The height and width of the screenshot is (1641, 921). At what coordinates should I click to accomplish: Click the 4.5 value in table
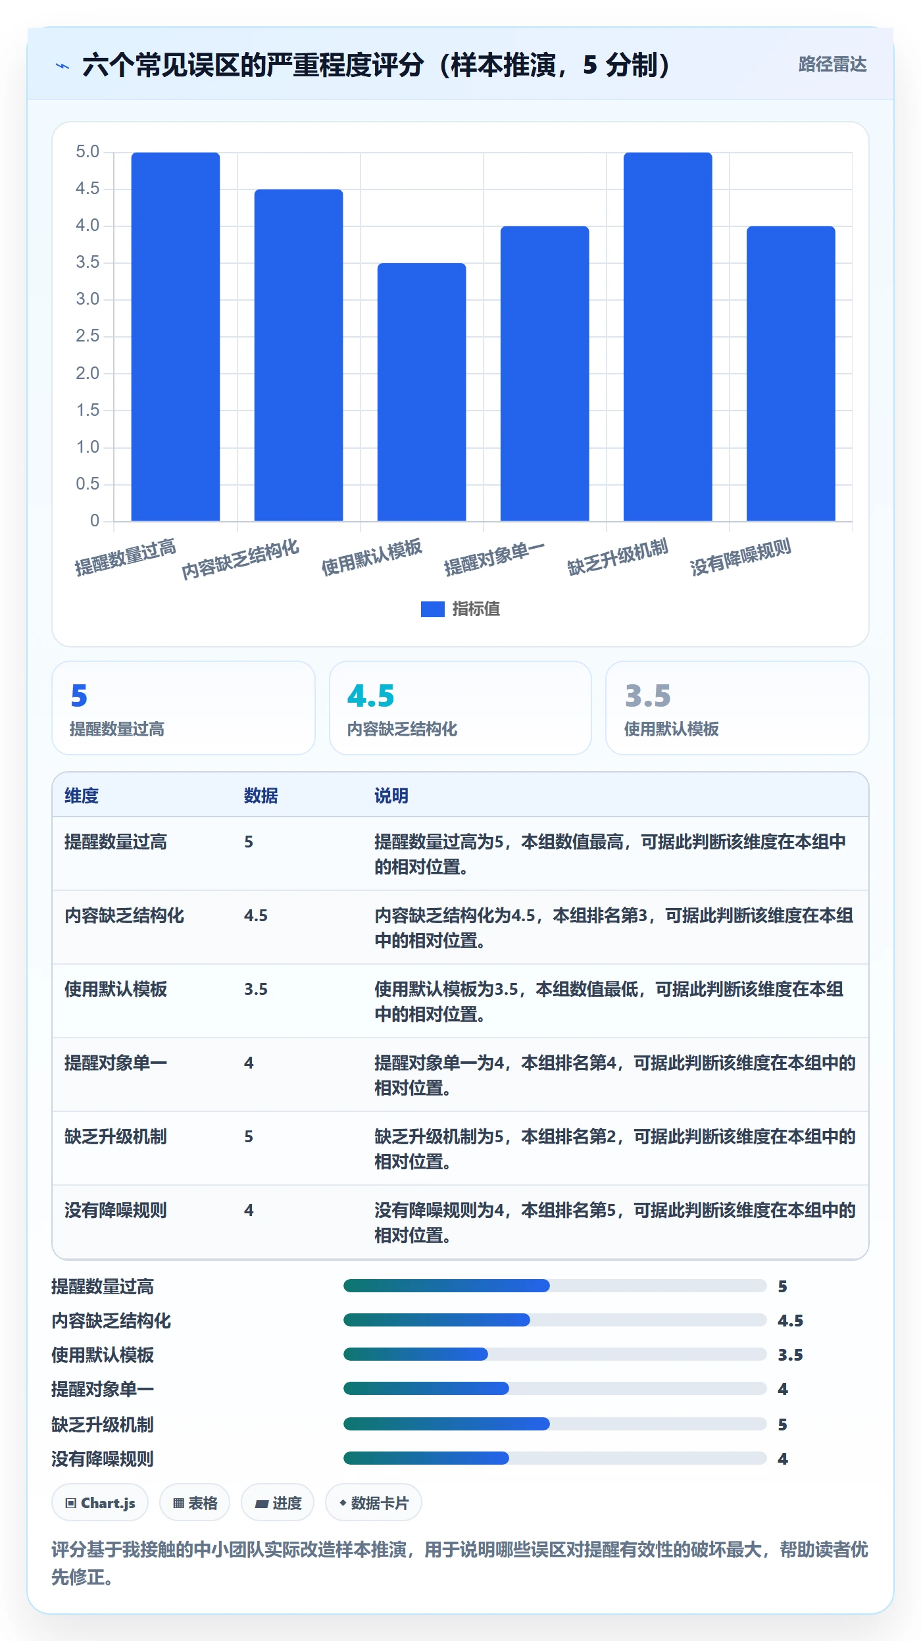[256, 915]
